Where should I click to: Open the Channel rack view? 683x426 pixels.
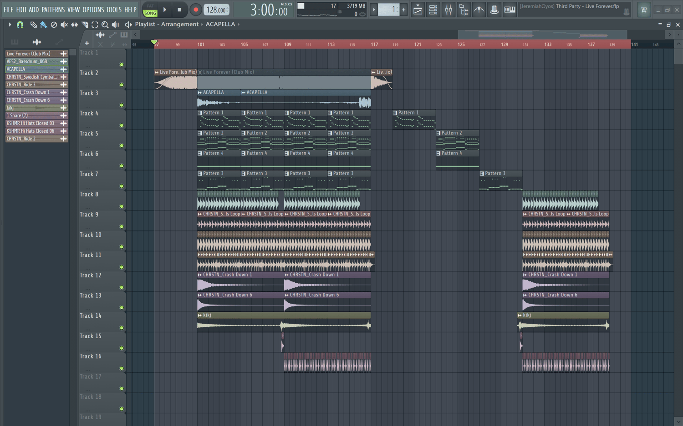point(433,10)
